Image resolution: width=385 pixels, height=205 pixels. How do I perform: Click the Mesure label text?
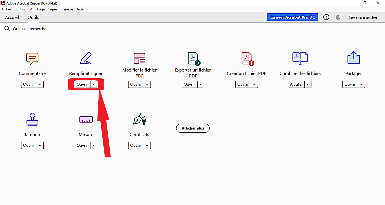pos(86,134)
